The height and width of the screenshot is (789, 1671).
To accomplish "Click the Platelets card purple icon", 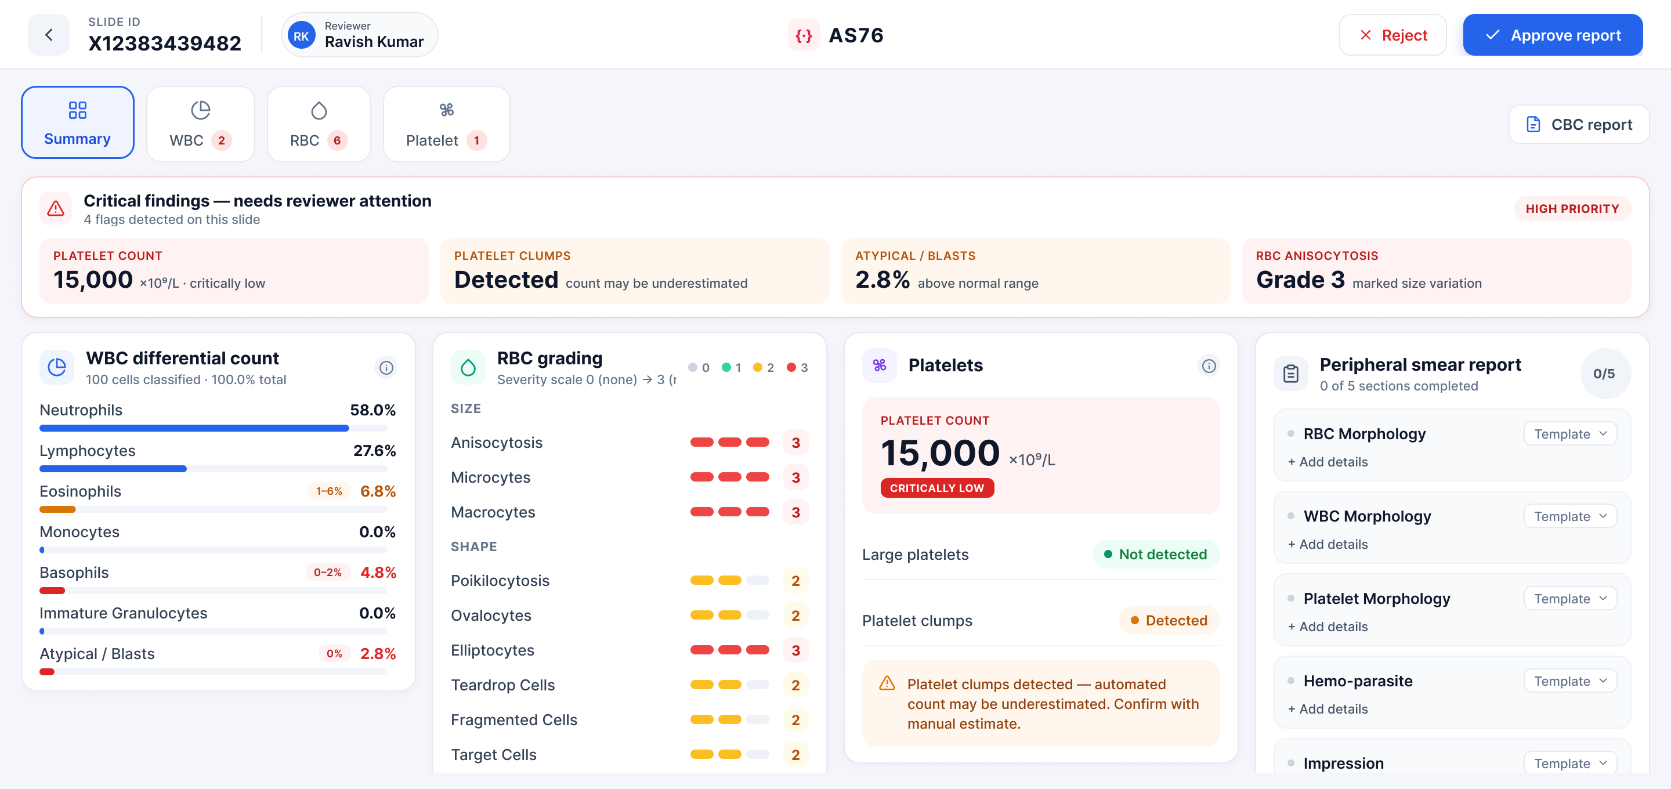I will coord(879,365).
